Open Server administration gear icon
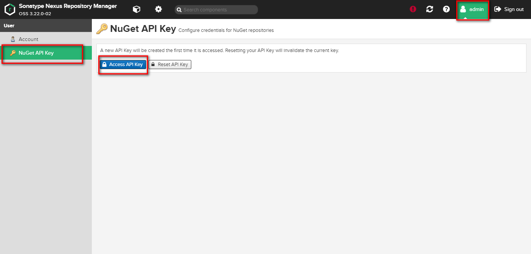Screen dimensions: 531x254 pyautogui.click(x=159, y=9)
